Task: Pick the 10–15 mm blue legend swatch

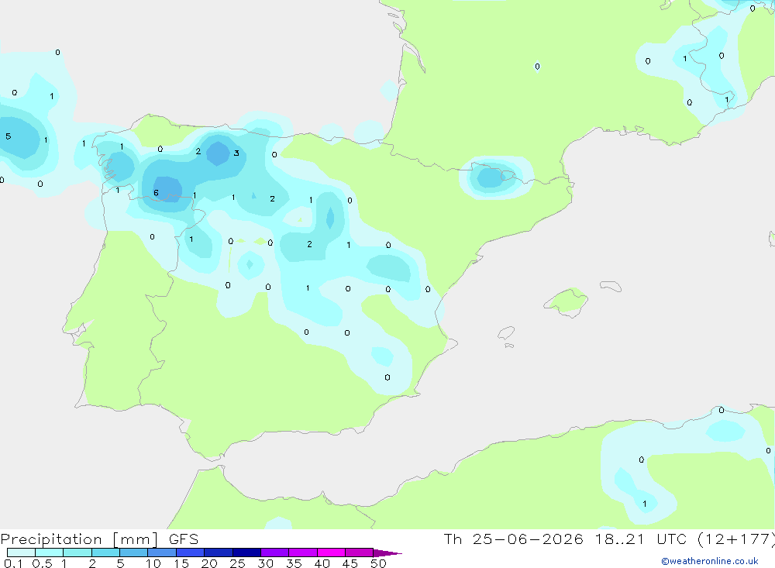Action: pyautogui.click(x=162, y=553)
